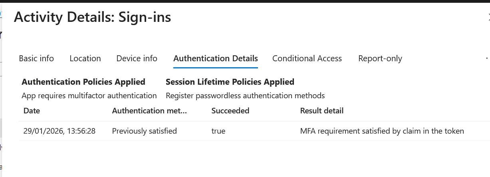Click App requires multifactor authentication text

click(x=89, y=95)
